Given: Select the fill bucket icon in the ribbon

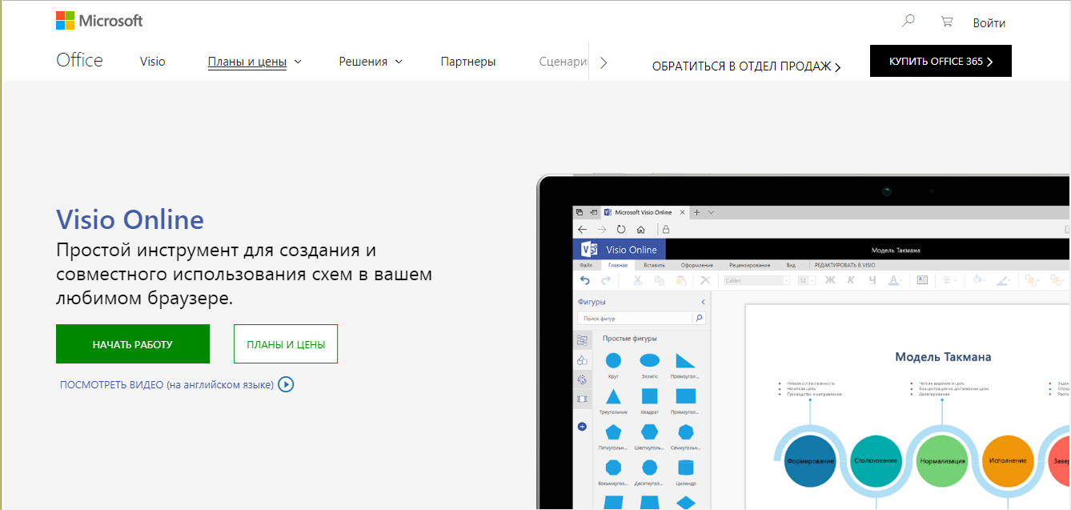Looking at the screenshot, I should pyautogui.click(x=978, y=279).
